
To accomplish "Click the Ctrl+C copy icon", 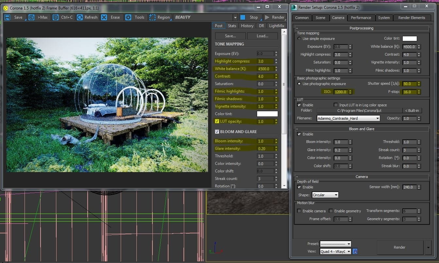I will (56, 17).
